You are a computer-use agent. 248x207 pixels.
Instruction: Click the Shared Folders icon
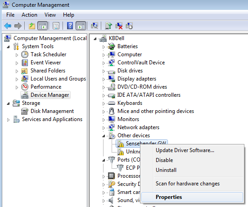(25, 71)
